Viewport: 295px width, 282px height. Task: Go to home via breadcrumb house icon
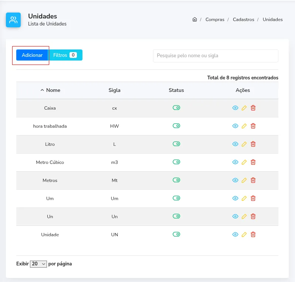(194, 19)
